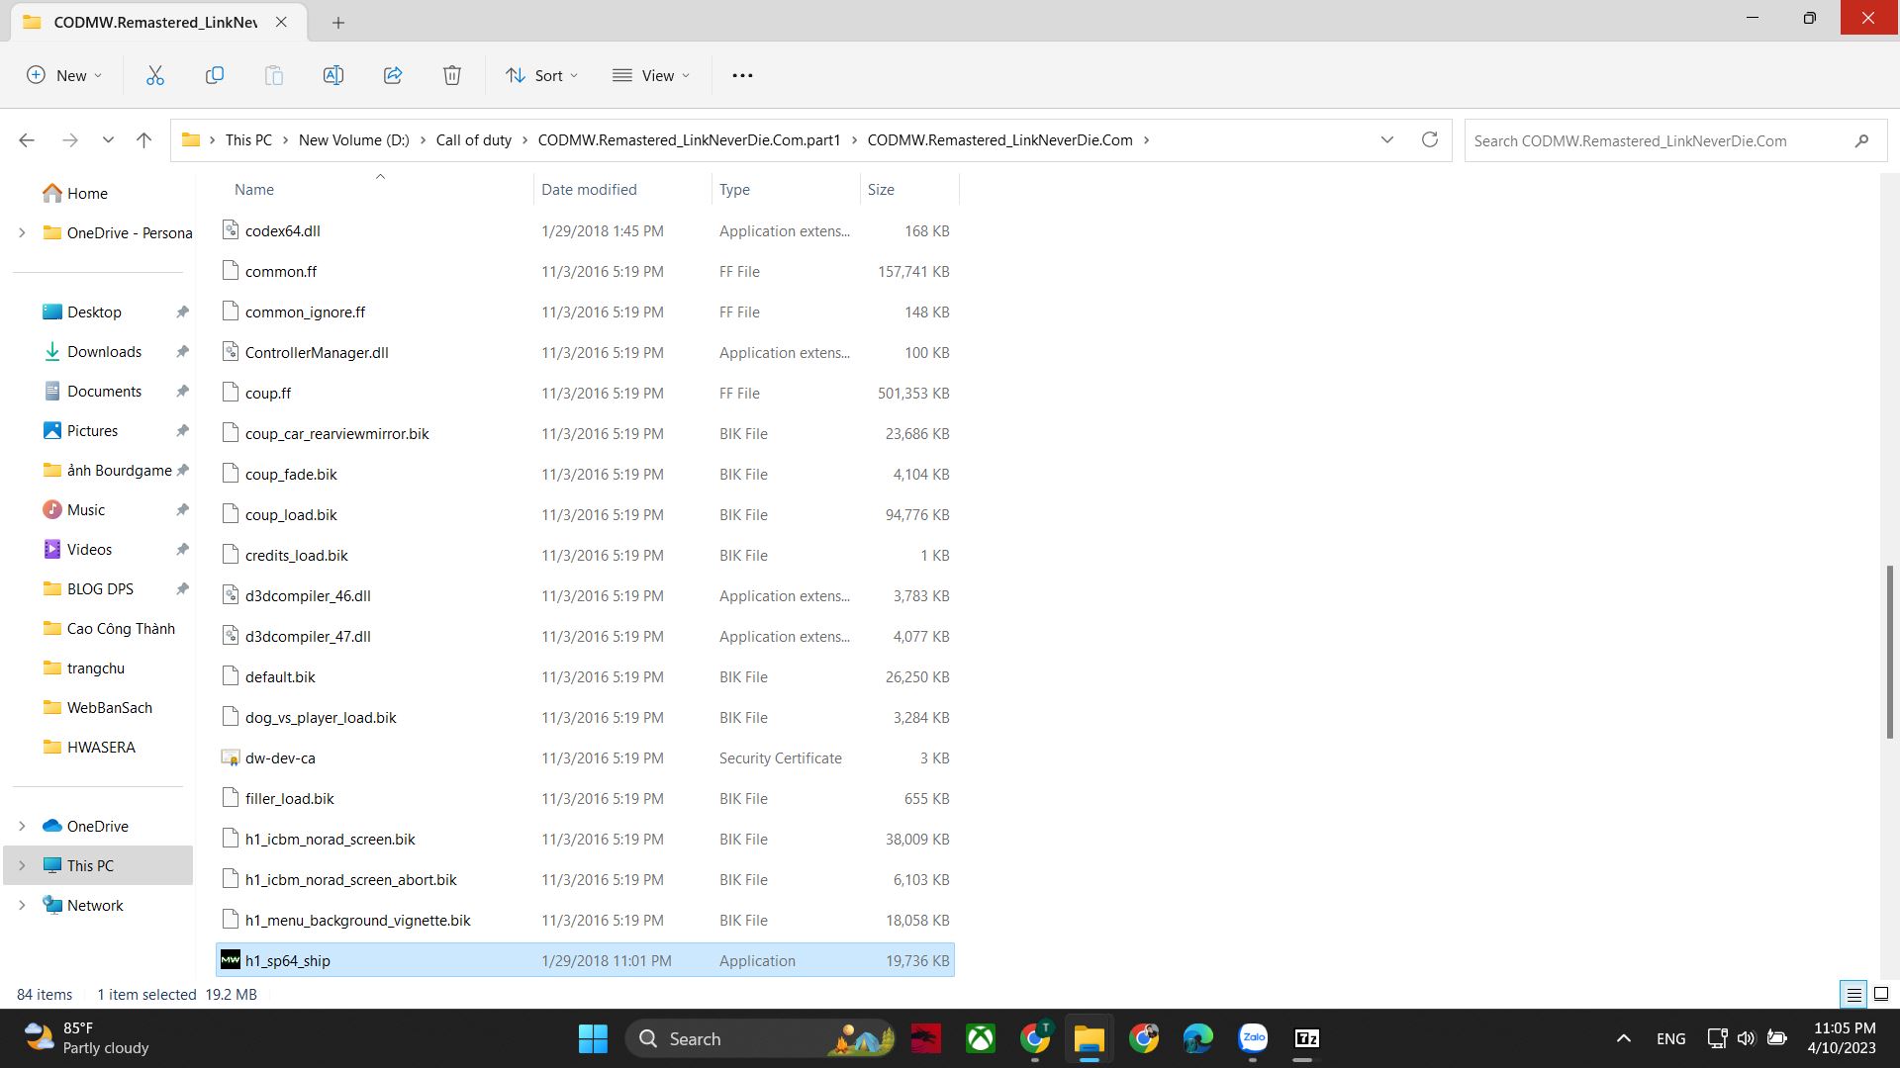Viewport: 1900px width, 1068px height.
Task: Refresh the current folder view
Action: coord(1429,139)
